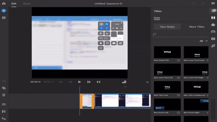The image size is (217, 122).
Task: Click the Duplicate clip icon
Action: pyautogui.click(x=4, y=88)
